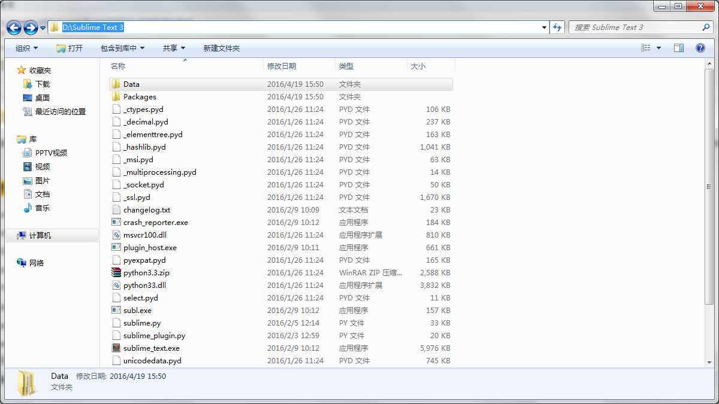
Task: Click the refresh button beside address bar
Action: [x=558, y=28]
